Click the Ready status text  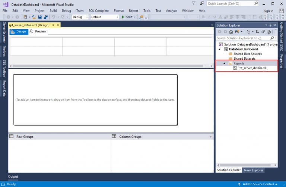point(11,184)
